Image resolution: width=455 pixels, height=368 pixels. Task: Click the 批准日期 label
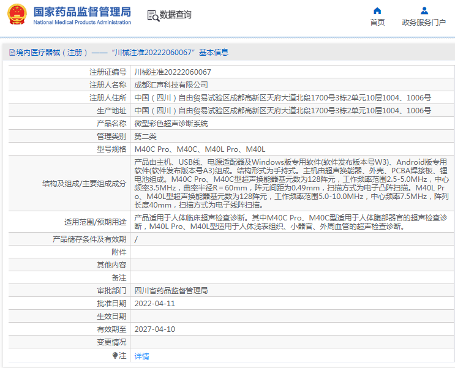(x=111, y=304)
